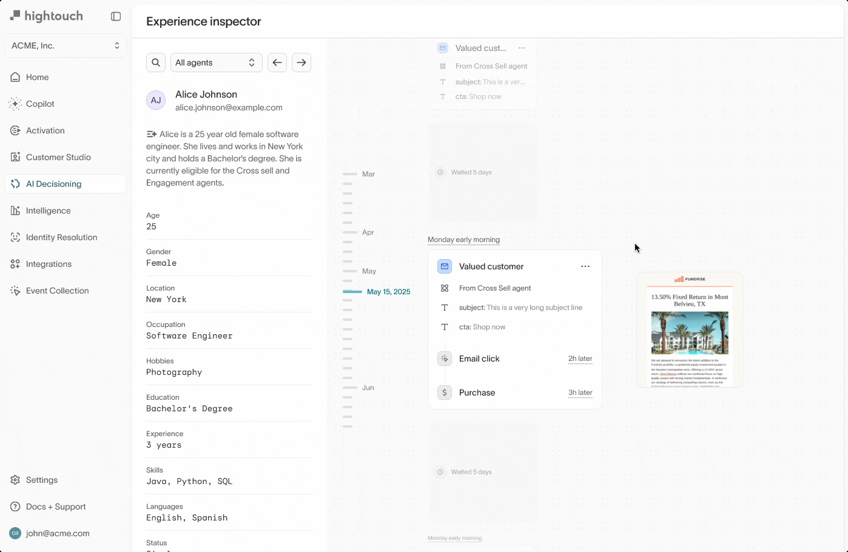
Task: Open Identity Resolution icon in sidebar
Action: [x=15, y=237]
